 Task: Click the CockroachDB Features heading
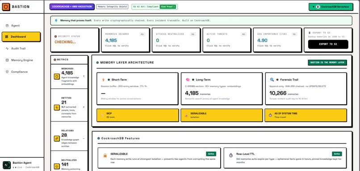[120, 138]
